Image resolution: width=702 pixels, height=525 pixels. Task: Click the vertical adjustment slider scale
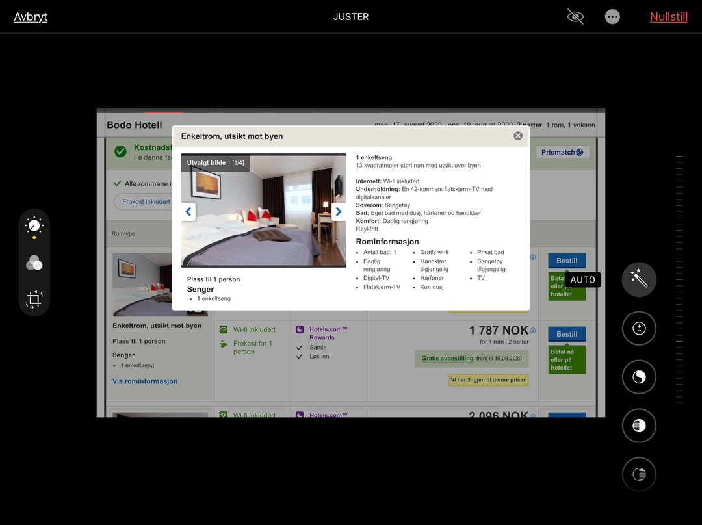pyautogui.click(x=679, y=279)
